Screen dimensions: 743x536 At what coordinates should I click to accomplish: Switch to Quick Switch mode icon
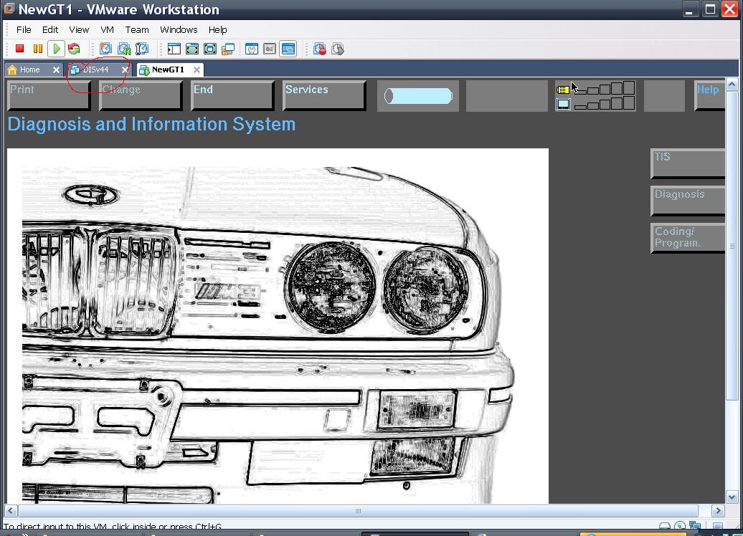192,48
